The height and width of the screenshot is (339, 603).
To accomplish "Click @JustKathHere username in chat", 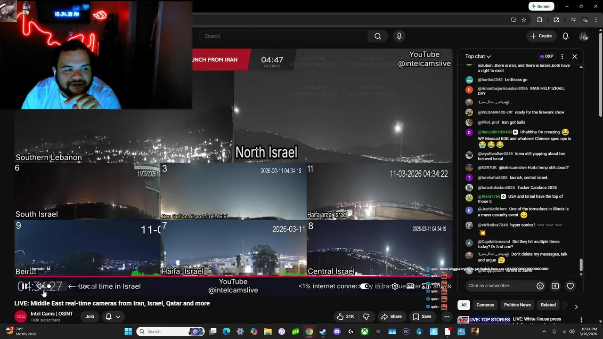I will [492, 209].
